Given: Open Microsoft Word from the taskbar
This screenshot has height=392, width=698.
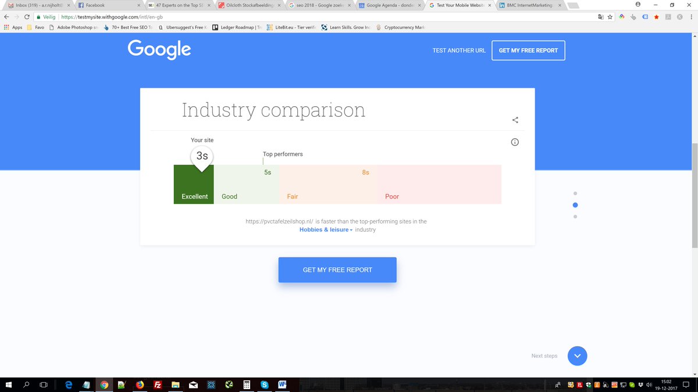Looking at the screenshot, I should [282, 384].
